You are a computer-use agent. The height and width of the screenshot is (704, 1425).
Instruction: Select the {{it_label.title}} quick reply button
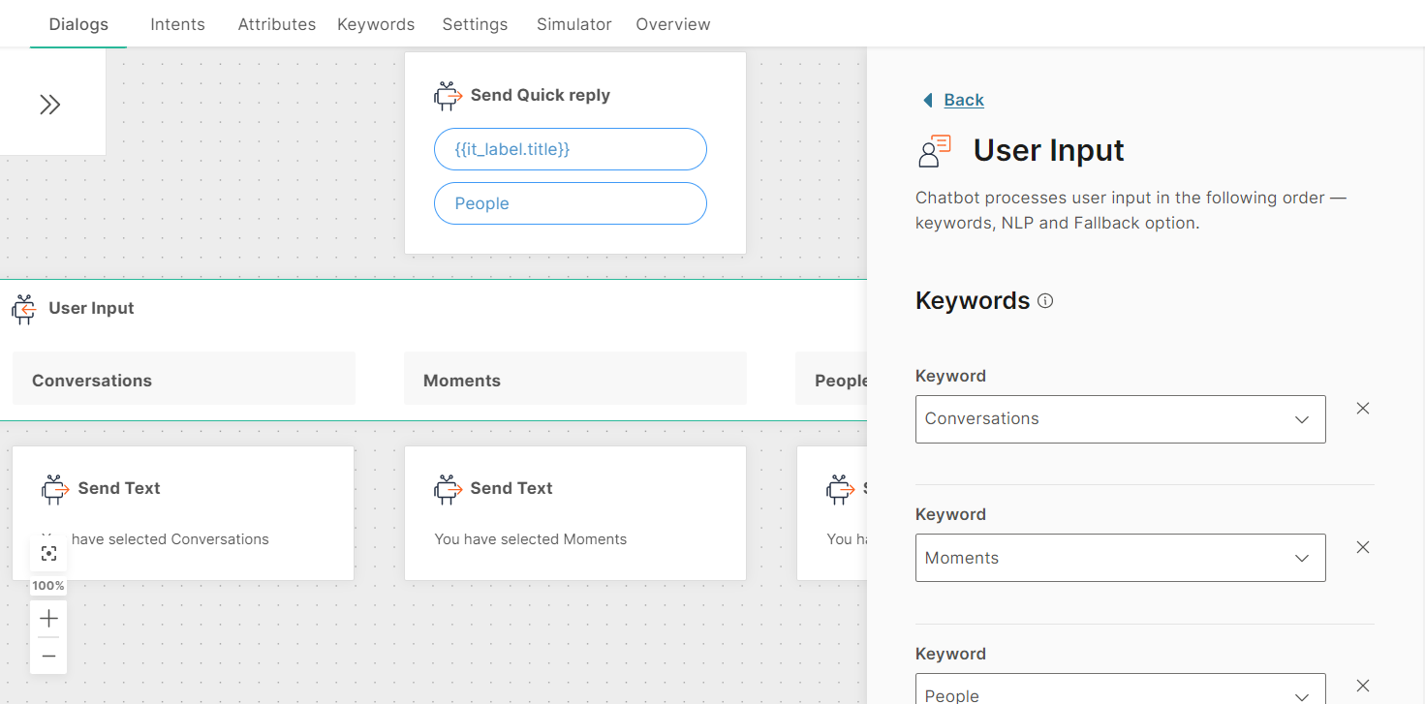(570, 149)
